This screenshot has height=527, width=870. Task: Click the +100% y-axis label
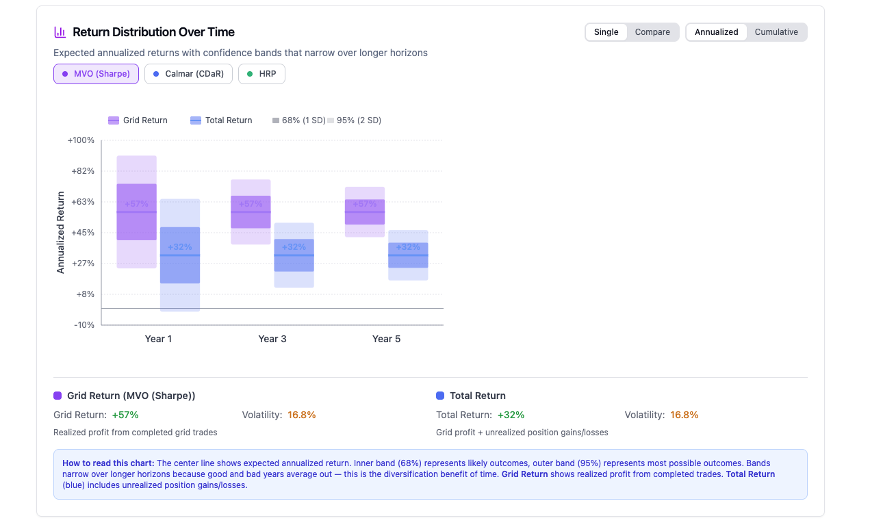[81, 140]
